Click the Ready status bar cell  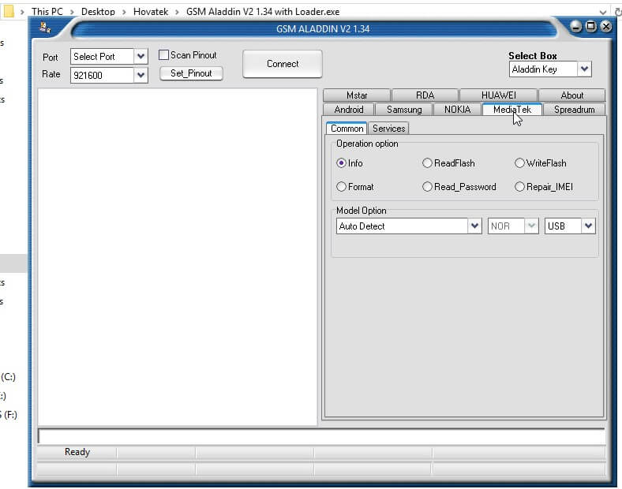(77, 452)
